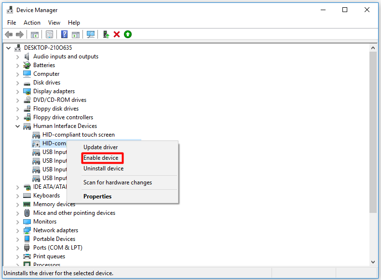This screenshot has width=381, height=280.
Task: Expand the Display adapters node
Action: [18, 91]
